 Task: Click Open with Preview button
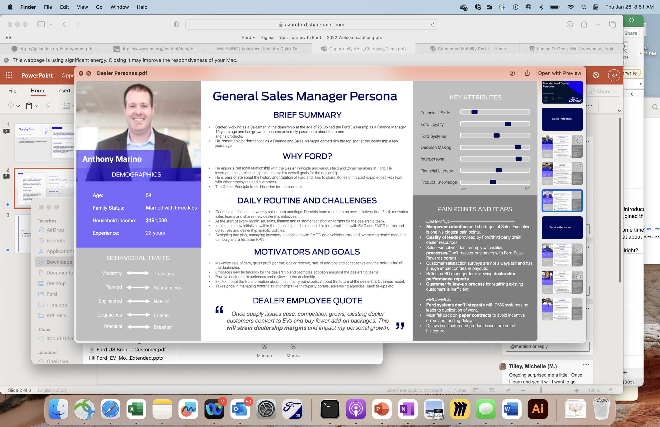pos(559,73)
